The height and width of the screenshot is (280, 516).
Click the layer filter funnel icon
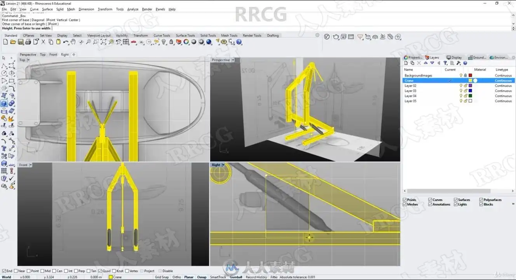click(x=445, y=63)
